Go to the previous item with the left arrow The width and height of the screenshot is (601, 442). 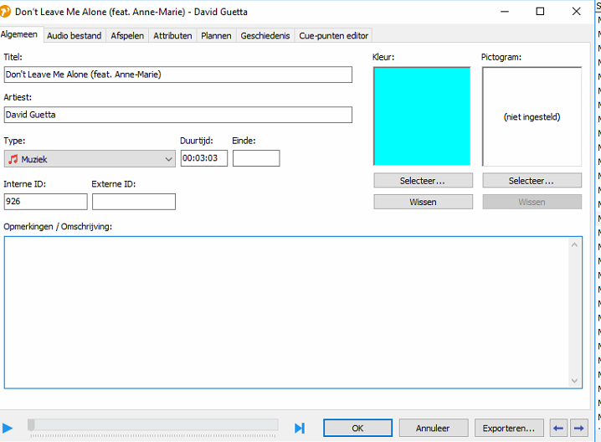click(559, 428)
